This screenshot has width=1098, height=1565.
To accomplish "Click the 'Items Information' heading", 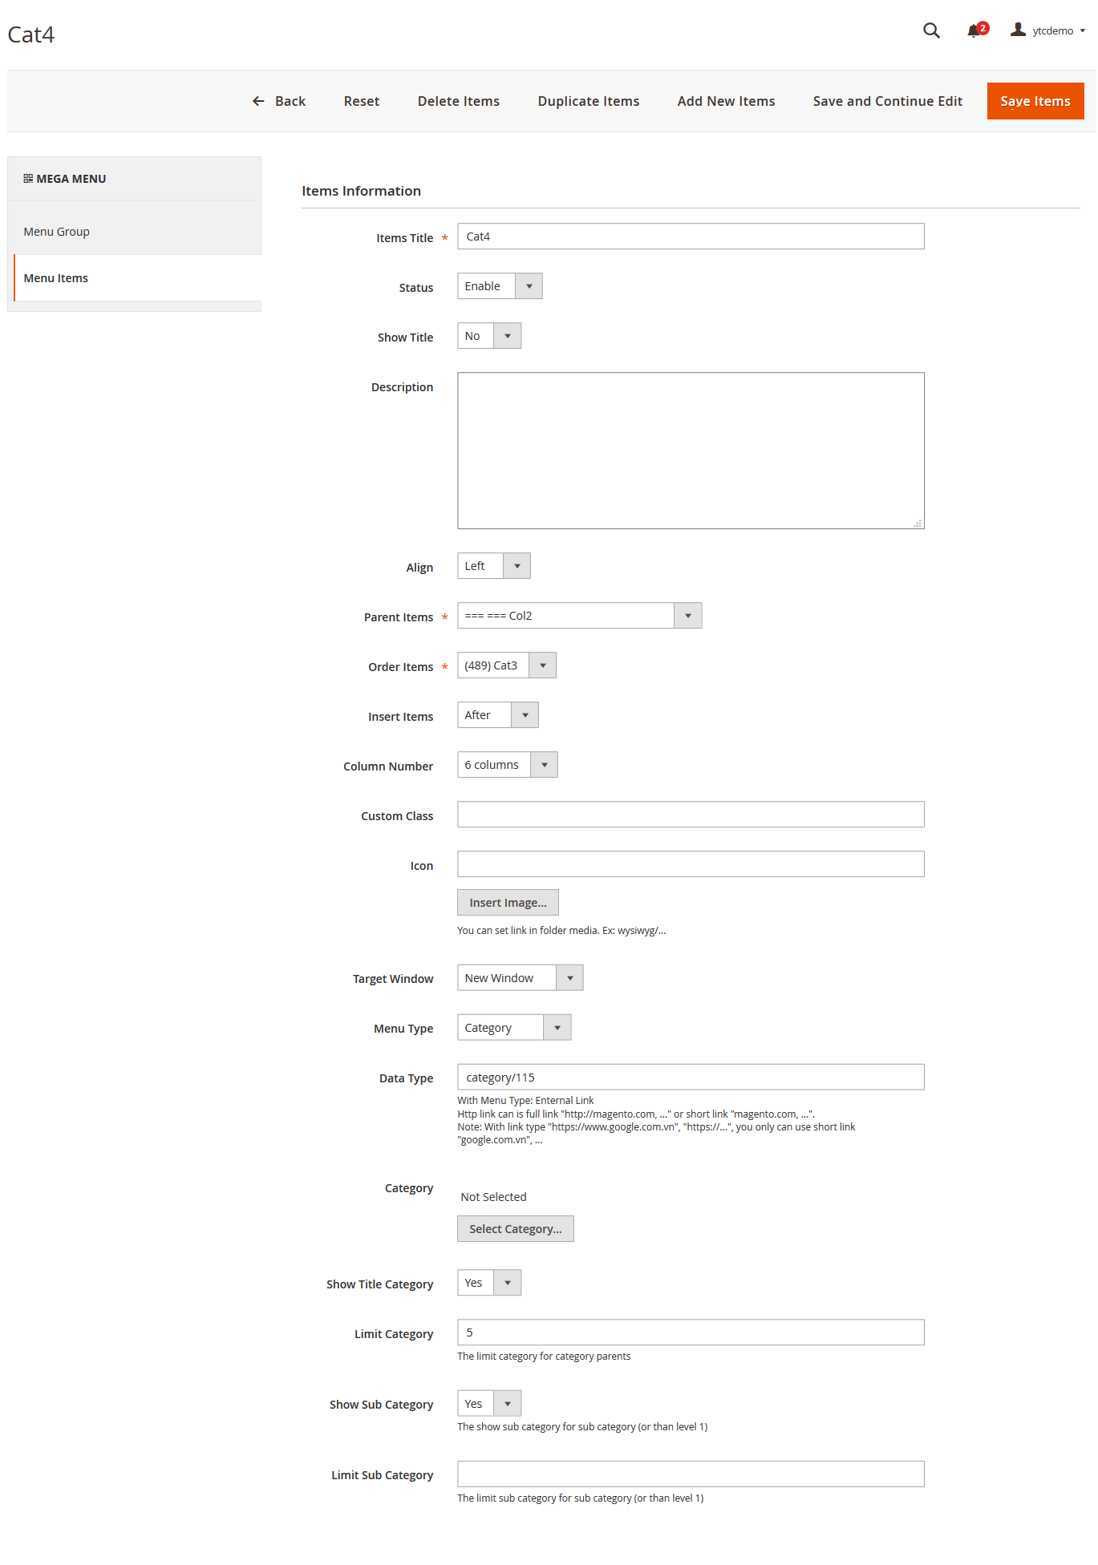I will 361,191.
